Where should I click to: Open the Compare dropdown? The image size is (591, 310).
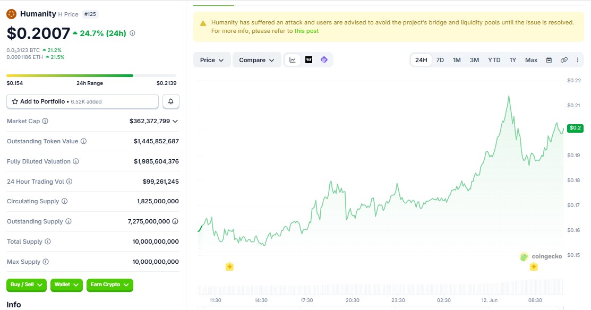point(256,60)
